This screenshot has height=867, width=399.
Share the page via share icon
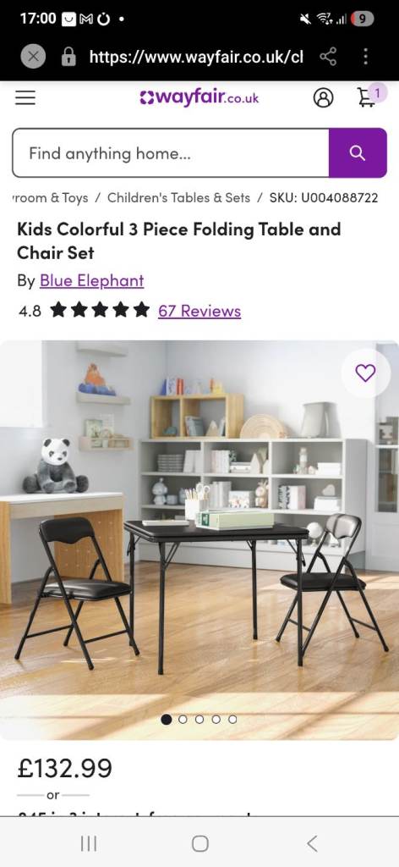coord(328,56)
